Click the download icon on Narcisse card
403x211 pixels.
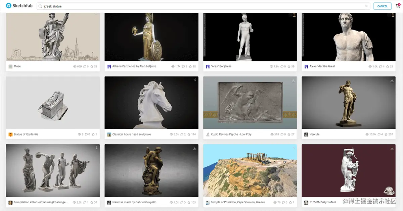(x=195, y=149)
